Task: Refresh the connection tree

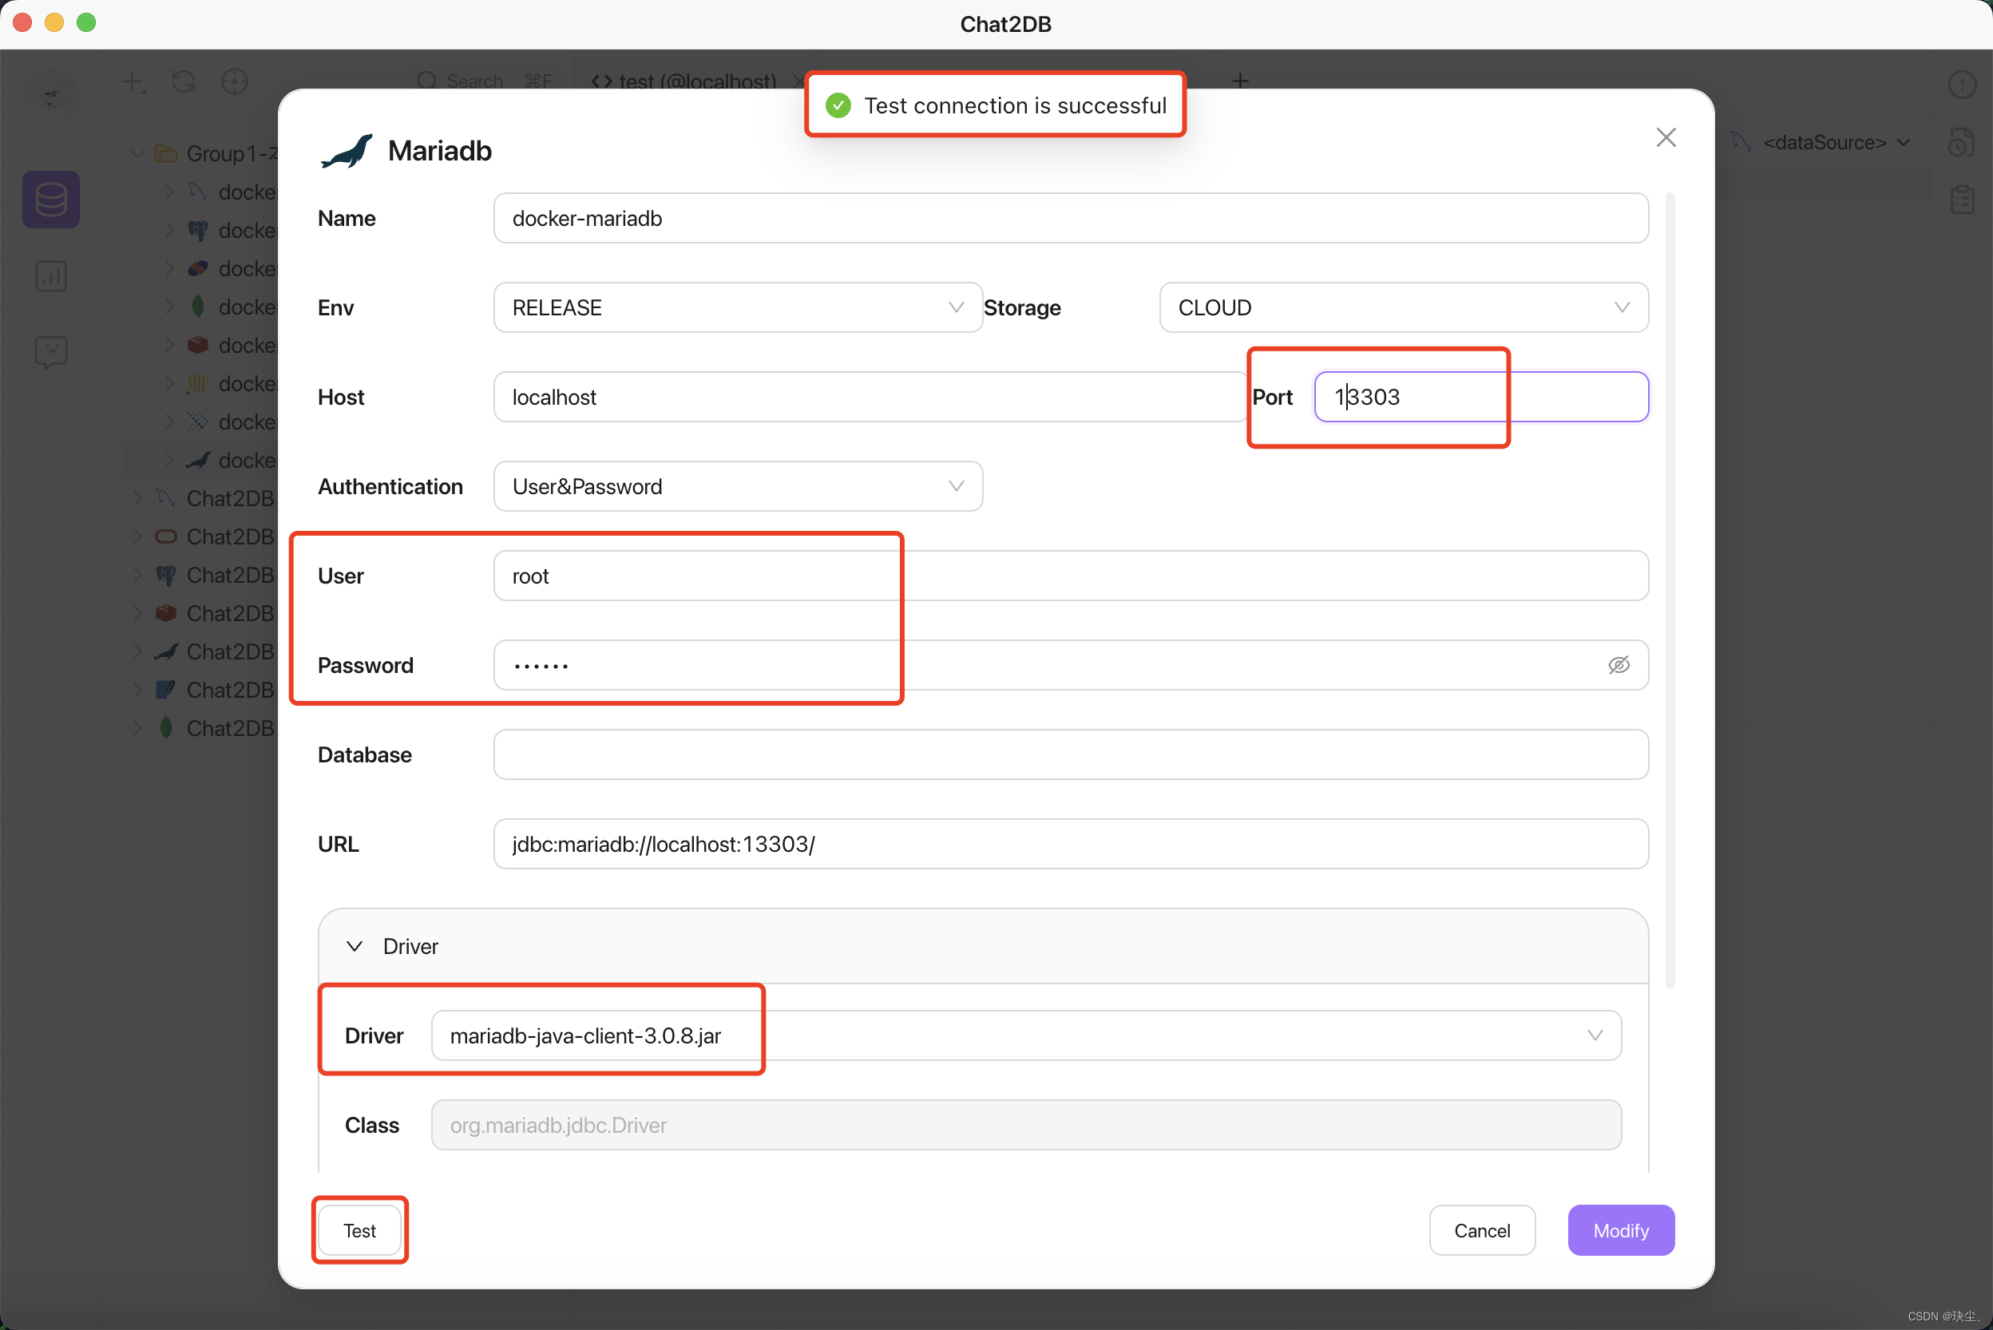Action: point(184,82)
